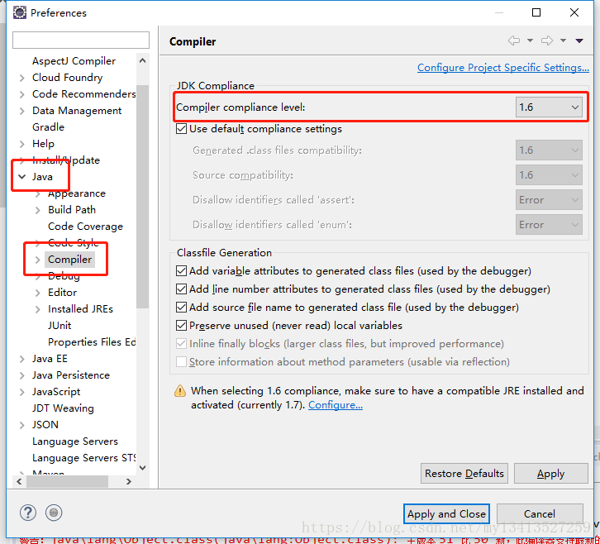Viewport: 600px width, 544px height.
Task: Toggle Add line number attributes checkbox
Action: [x=181, y=289]
